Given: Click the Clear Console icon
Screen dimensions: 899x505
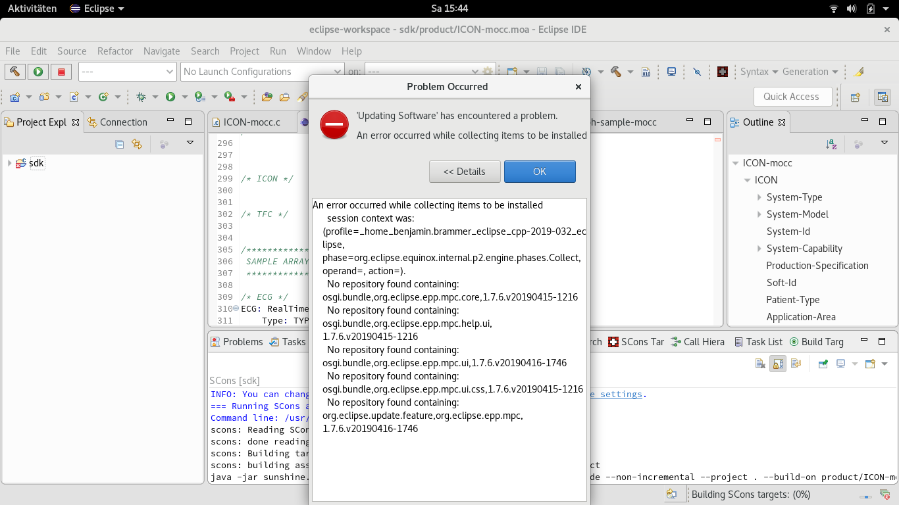Looking at the screenshot, I should point(760,364).
